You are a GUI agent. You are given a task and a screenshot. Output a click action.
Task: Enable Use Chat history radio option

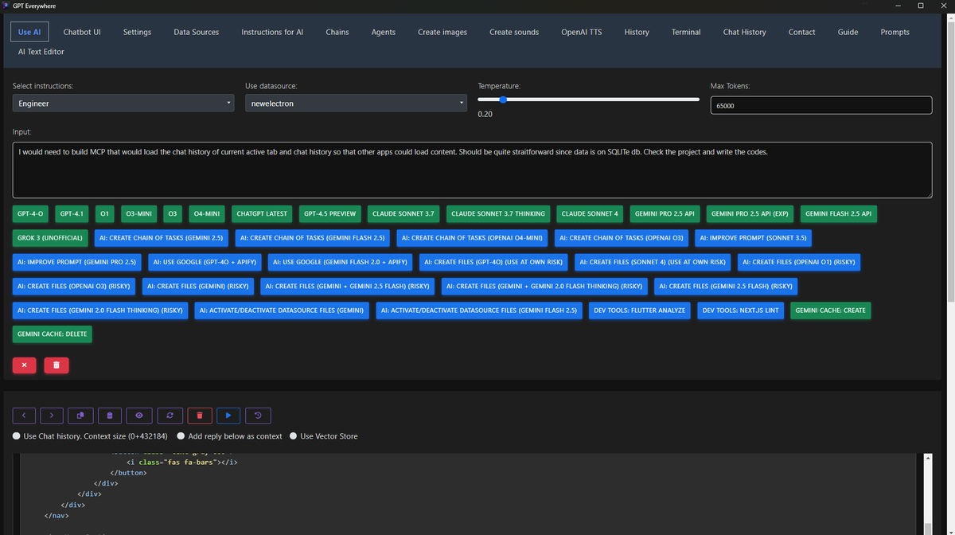click(x=17, y=436)
